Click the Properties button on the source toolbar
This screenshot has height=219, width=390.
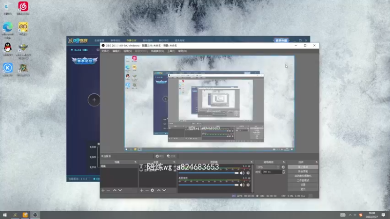160,156
